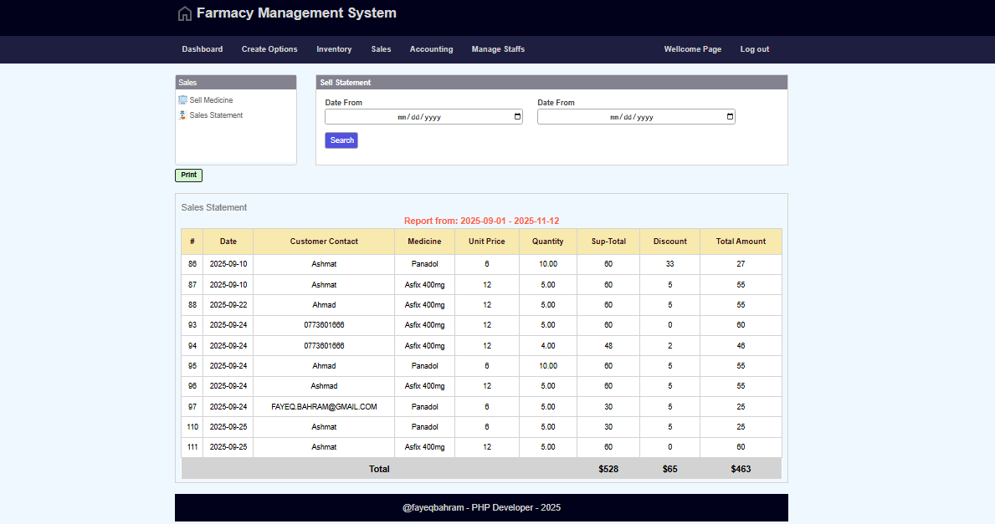Click the home icon beside the title
Image resolution: width=995 pixels, height=524 pixels.
click(x=185, y=13)
